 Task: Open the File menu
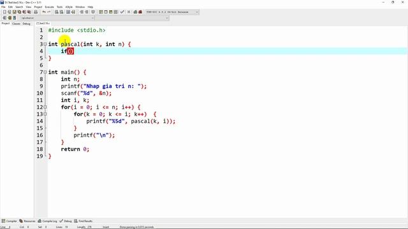pyautogui.click(x=3, y=7)
